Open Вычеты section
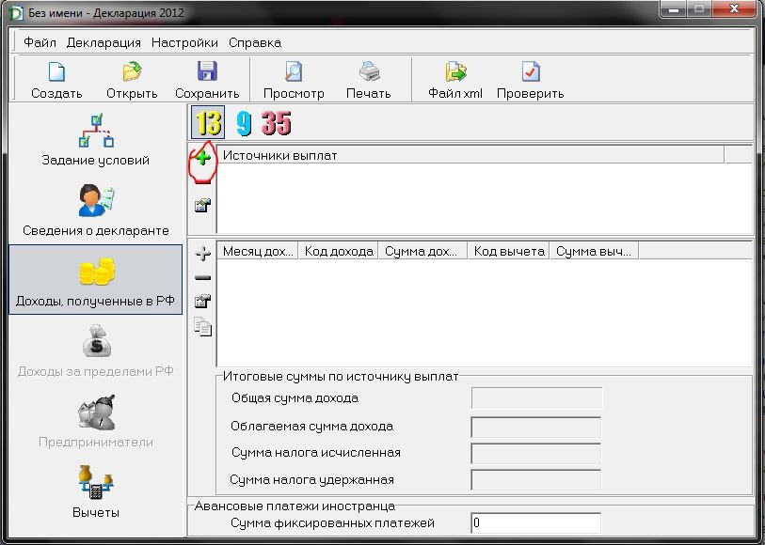Screen dimensions: 765x545 (96, 492)
